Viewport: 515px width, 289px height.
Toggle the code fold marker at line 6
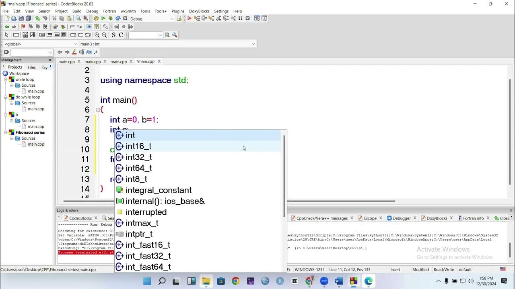click(x=97, y=110)
